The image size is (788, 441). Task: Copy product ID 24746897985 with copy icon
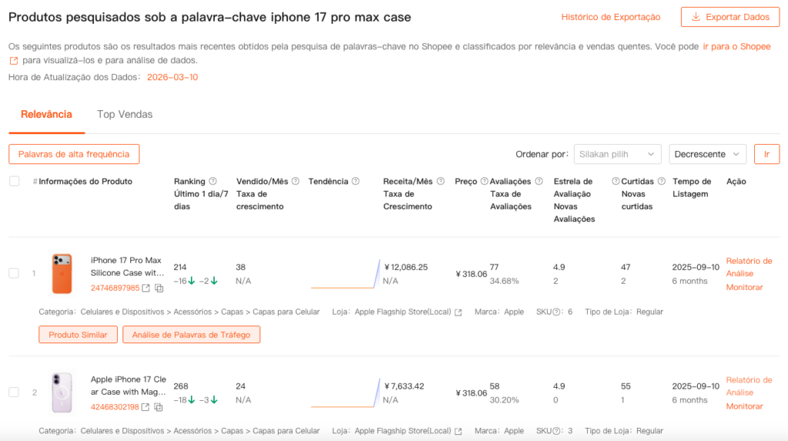[159, 288]
